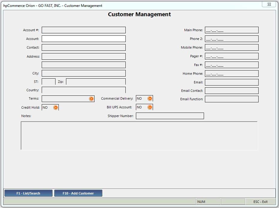This screenshot has height=208, width=279.
Task: Click the Contact input field
Action: (84, 47)
